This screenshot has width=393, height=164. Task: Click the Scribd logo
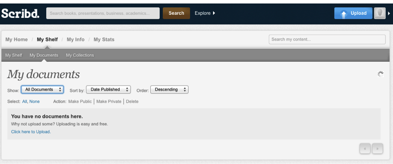20,13
